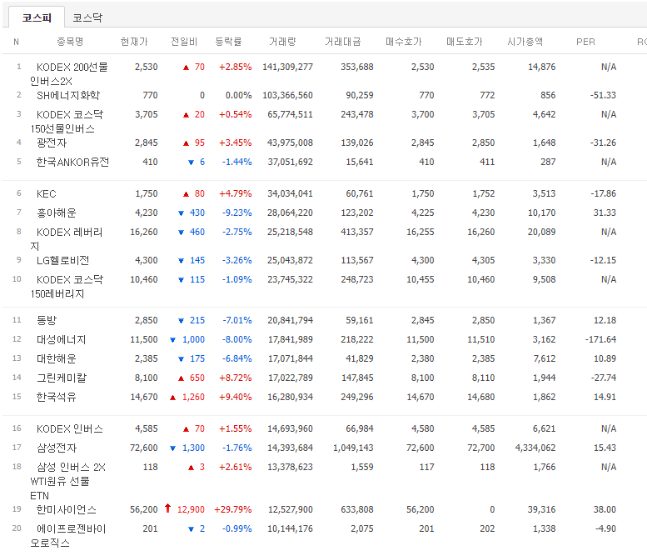Open KODEX 코스닥150선물인버스 stock link
The height and width of the screenshot is (556, 647).
[x=67, y=122]
